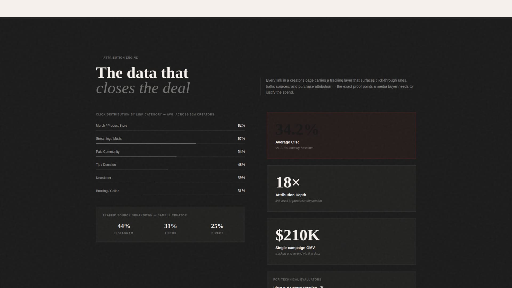Click the 'Single-campaign GMV' label
Screen dimensions: 512x288
point(295,248)
